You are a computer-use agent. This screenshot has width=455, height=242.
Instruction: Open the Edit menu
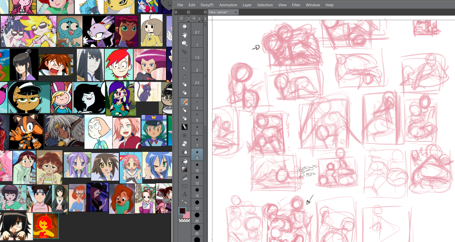(192, 5)
